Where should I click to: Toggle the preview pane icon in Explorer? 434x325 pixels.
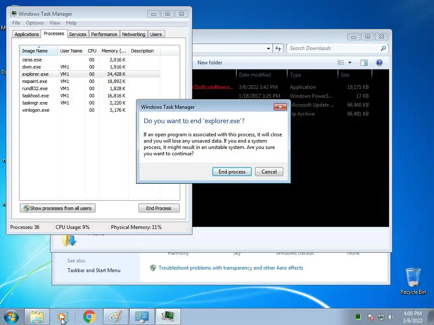coord(364,63)
